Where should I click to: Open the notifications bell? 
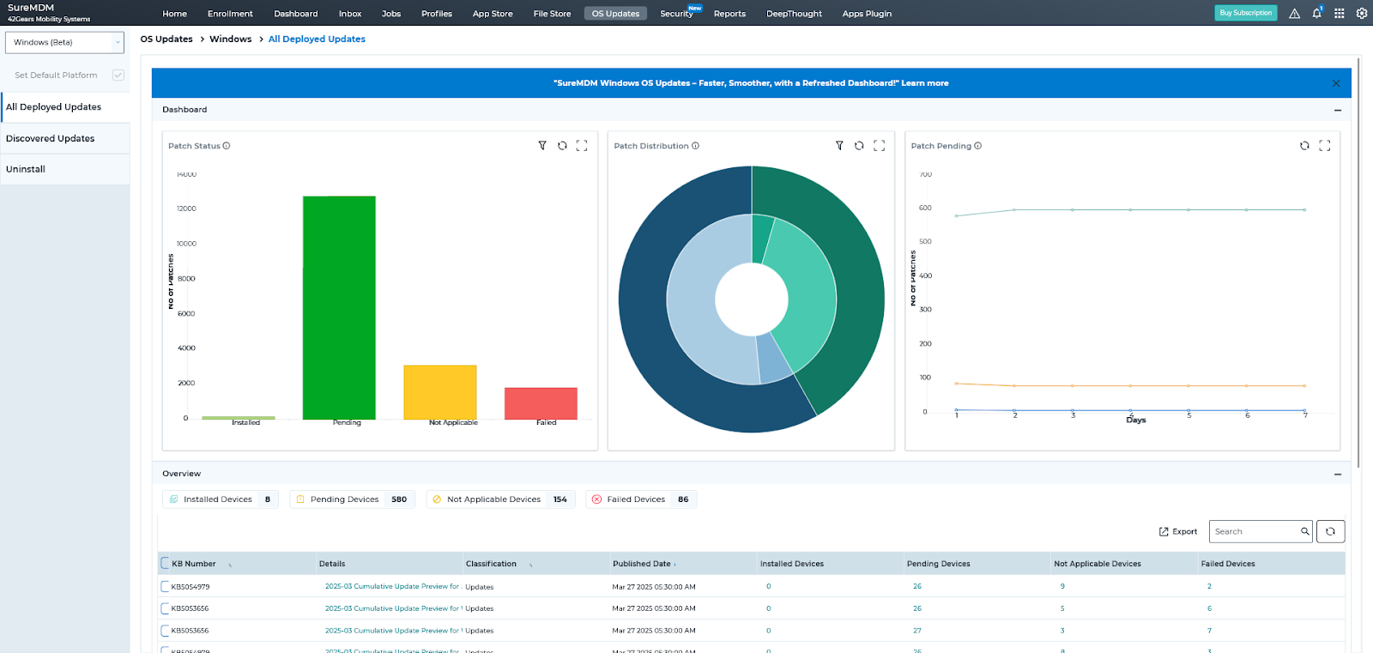pos(1316,13)
